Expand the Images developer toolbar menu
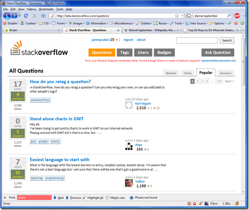Image resolution: width=249 pixels, height=210 pixels. [x=76, y=23]
